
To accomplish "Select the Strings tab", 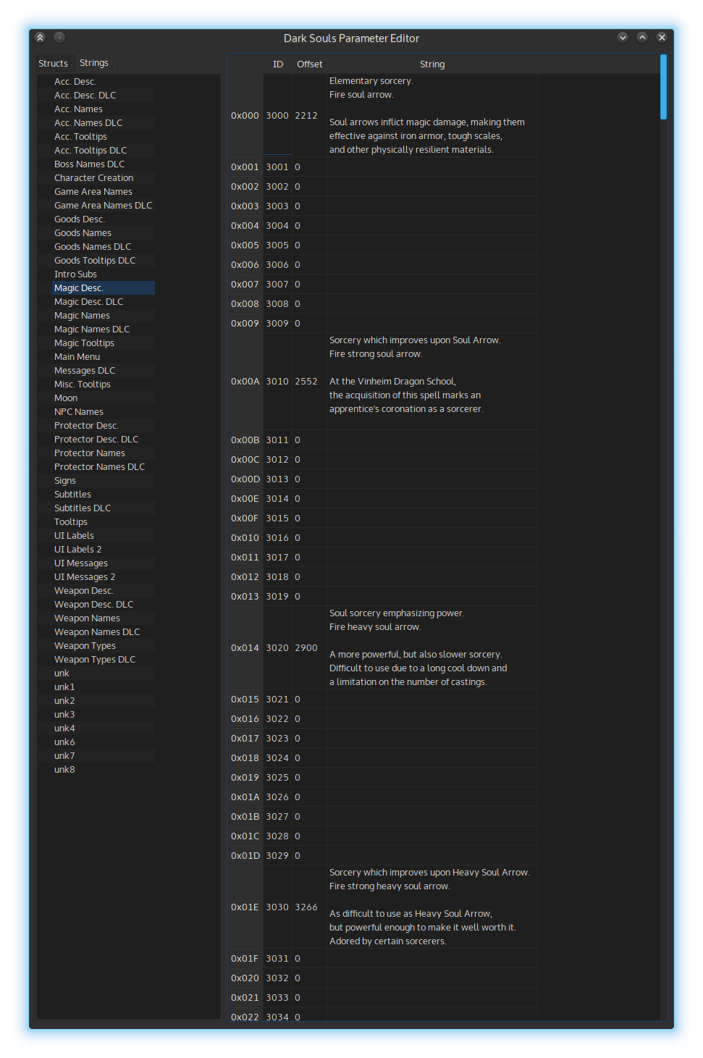I will pos(94,63).
